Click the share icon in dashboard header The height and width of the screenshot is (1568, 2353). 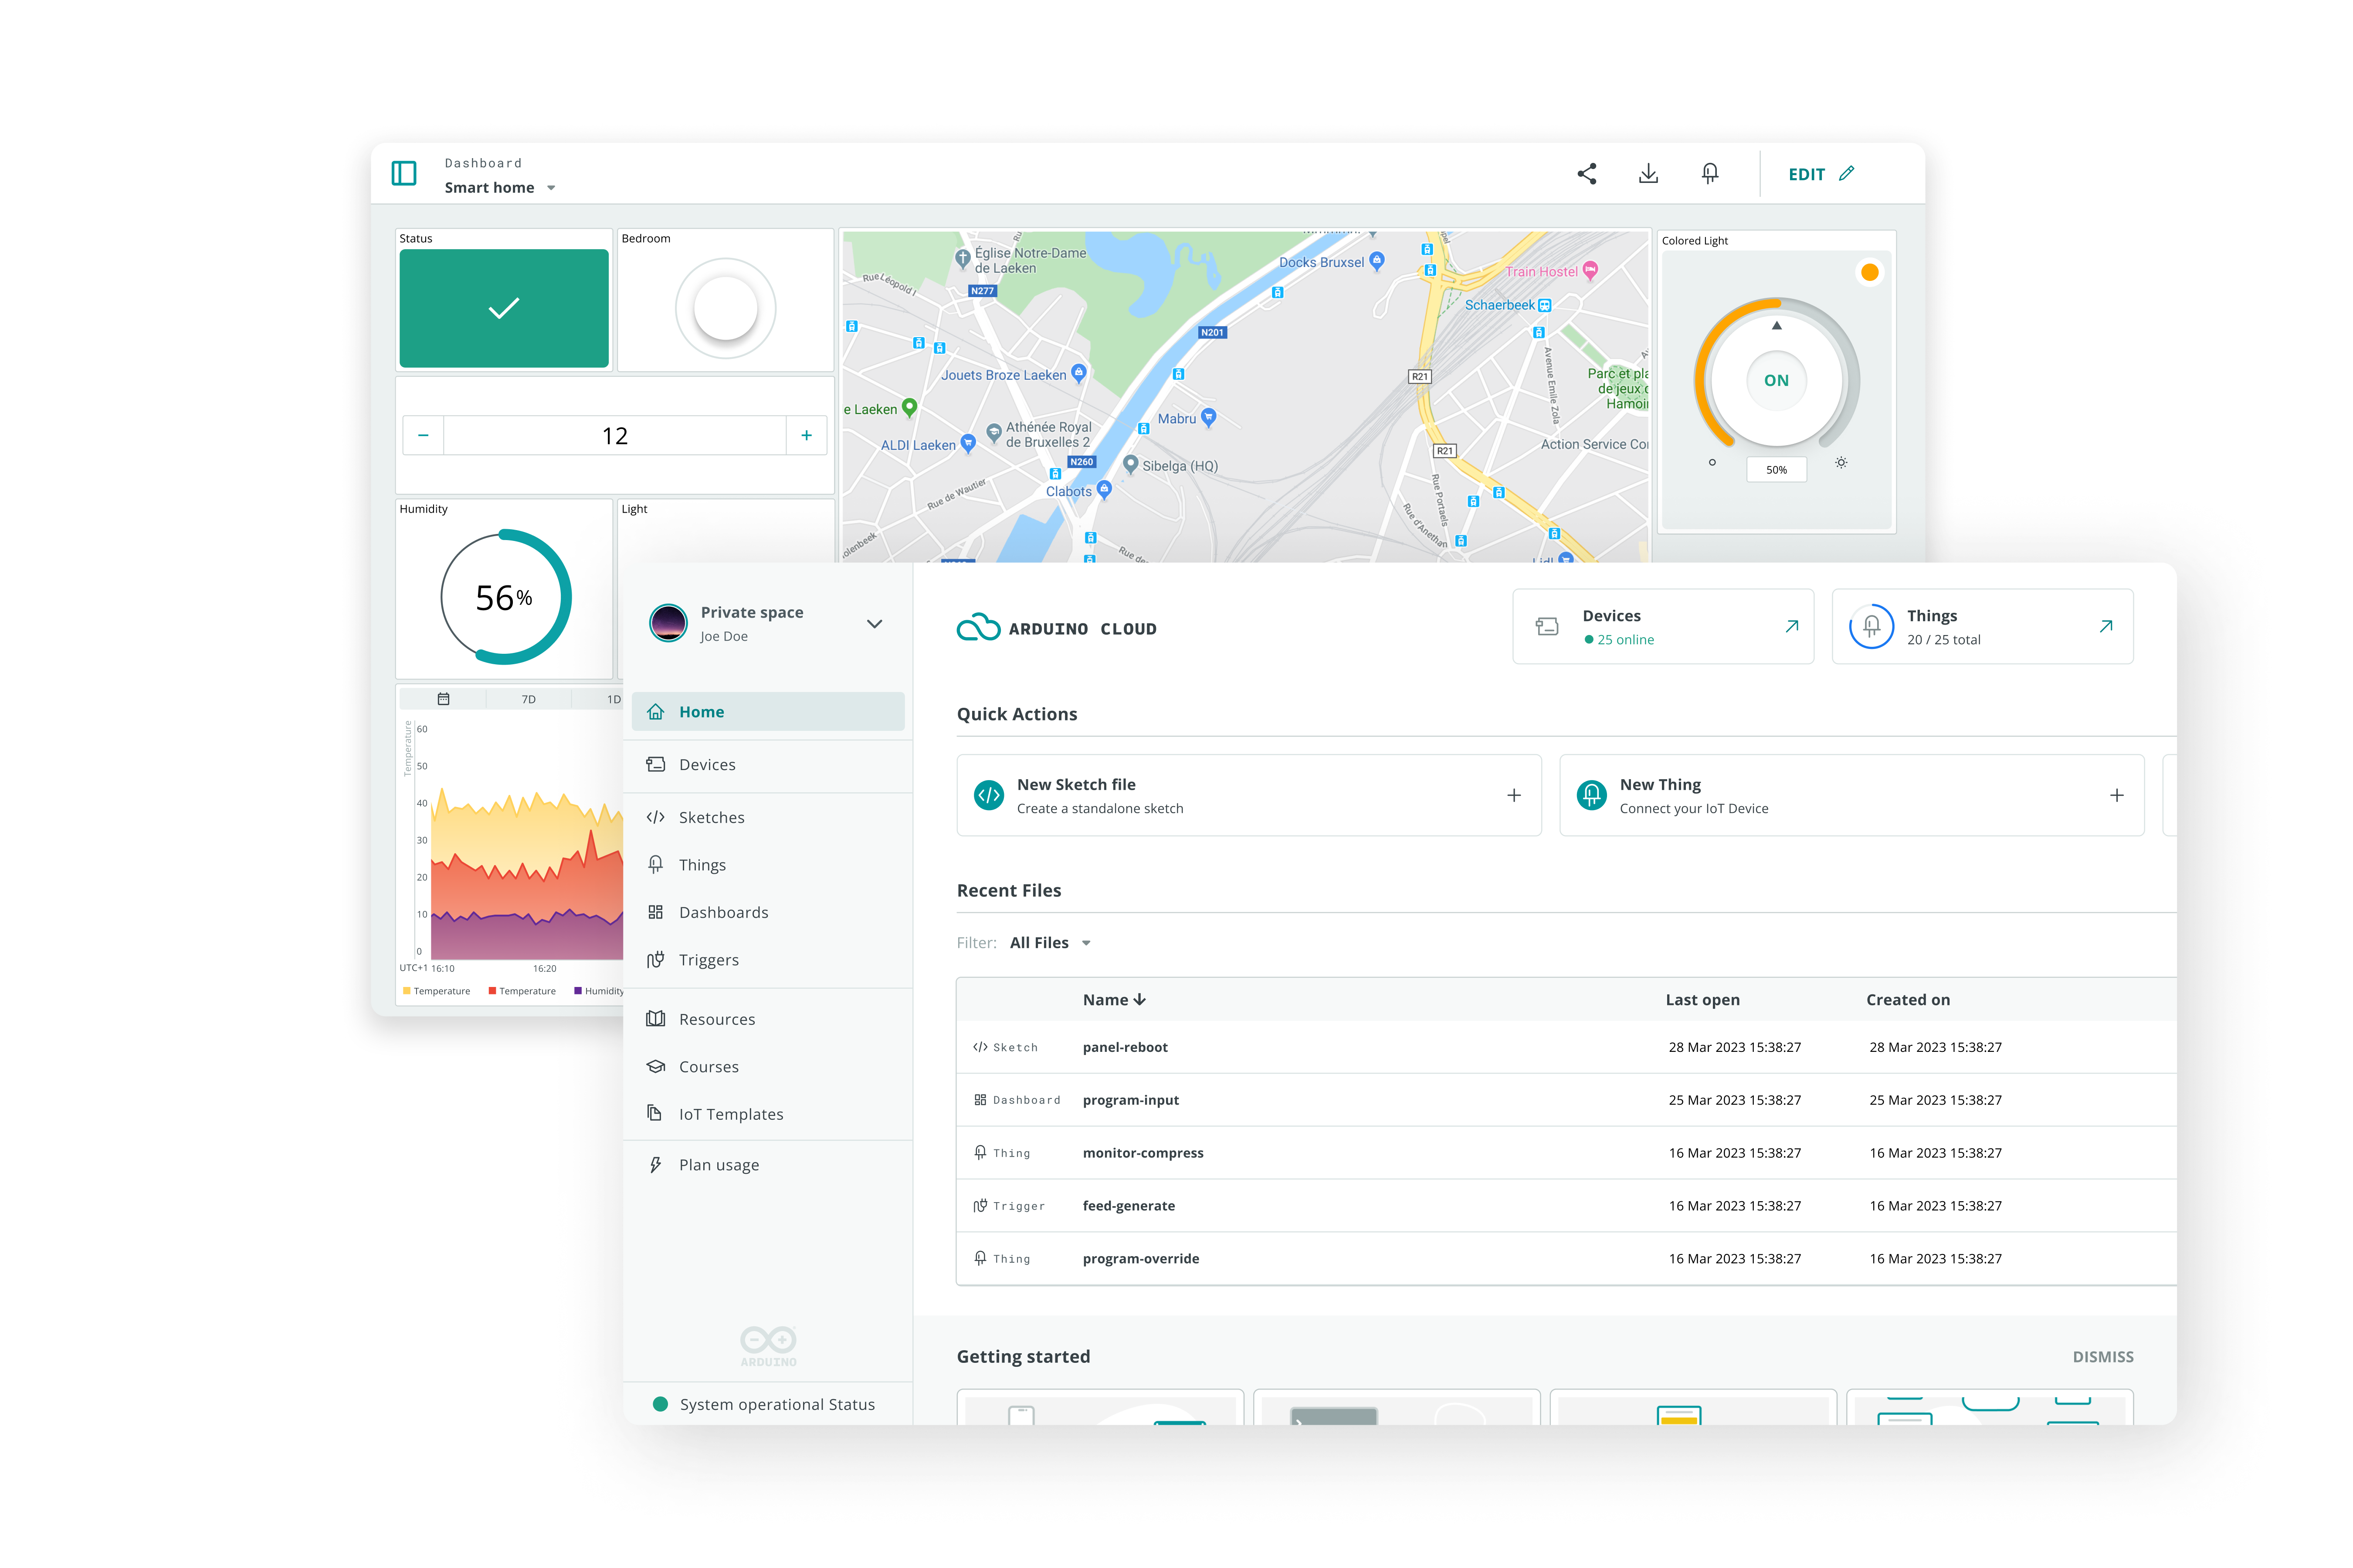1587,173
